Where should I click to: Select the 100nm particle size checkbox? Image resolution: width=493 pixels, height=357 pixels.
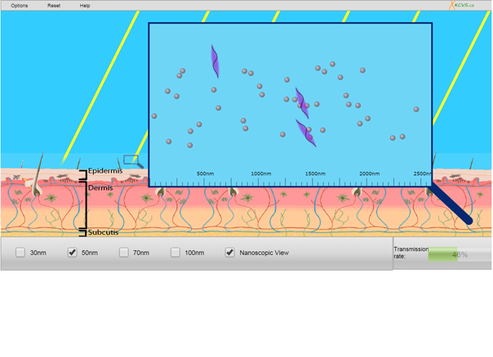[175, 253]
